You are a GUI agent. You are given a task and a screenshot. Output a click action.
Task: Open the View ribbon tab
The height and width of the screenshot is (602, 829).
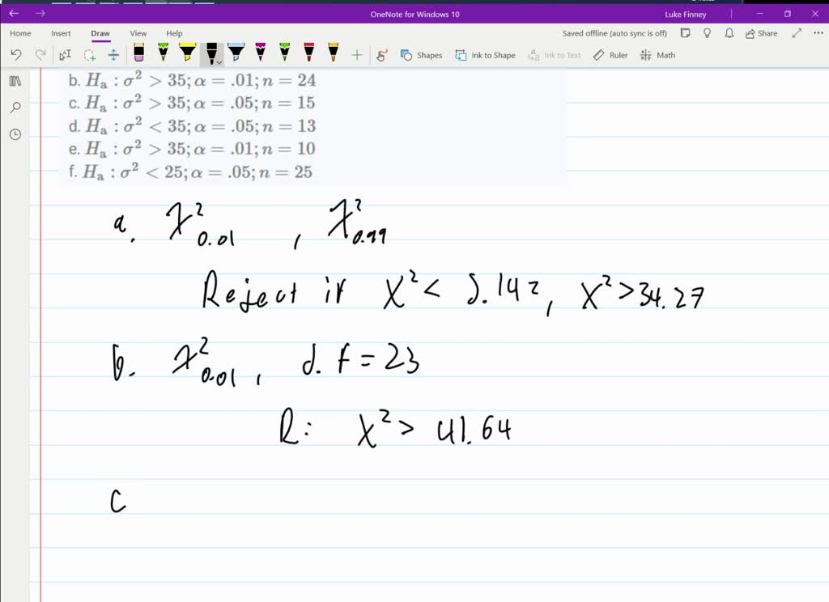138,33
